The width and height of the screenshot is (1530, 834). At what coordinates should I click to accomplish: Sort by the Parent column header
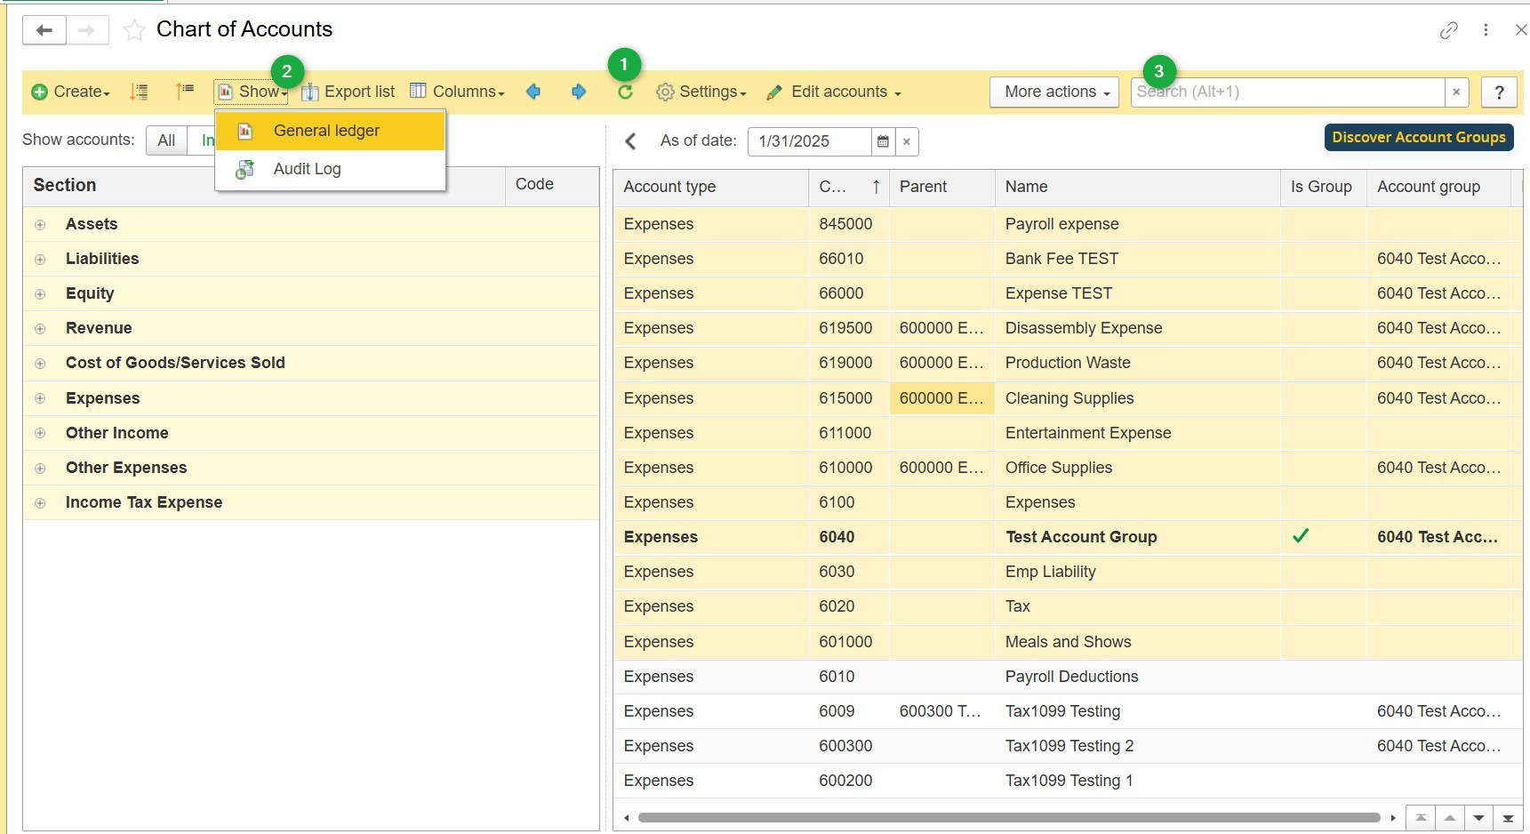[x=942, y=187]
